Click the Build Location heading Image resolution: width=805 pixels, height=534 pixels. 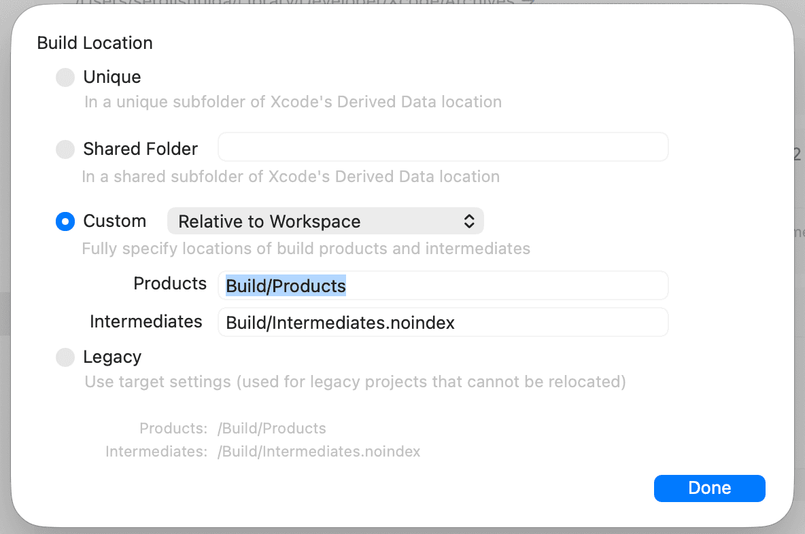[x=95, y=43]
